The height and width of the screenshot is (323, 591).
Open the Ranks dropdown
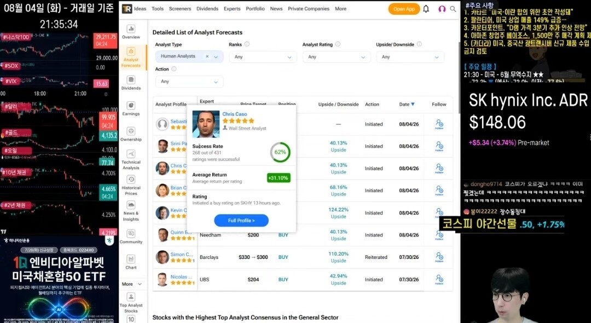tap(263, 57)
